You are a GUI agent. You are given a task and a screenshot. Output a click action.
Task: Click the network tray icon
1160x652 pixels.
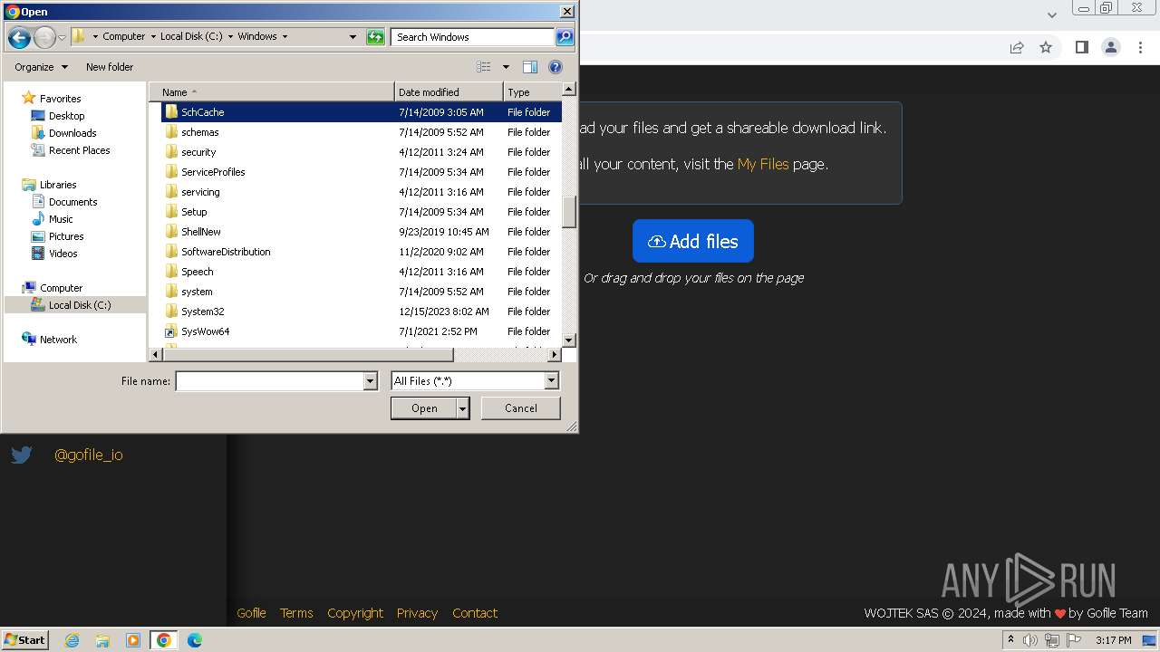(1052, 640)
